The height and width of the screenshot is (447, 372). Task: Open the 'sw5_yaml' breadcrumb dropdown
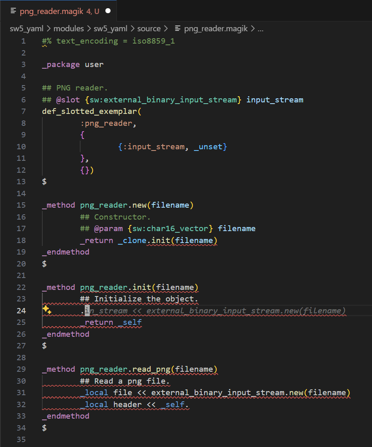coord(26,28)
